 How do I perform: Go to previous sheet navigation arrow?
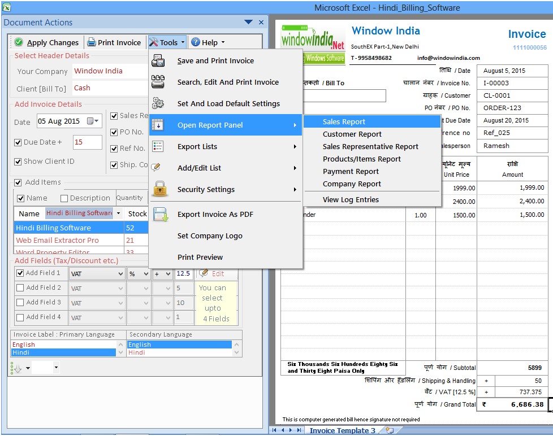tap(283, 430)
